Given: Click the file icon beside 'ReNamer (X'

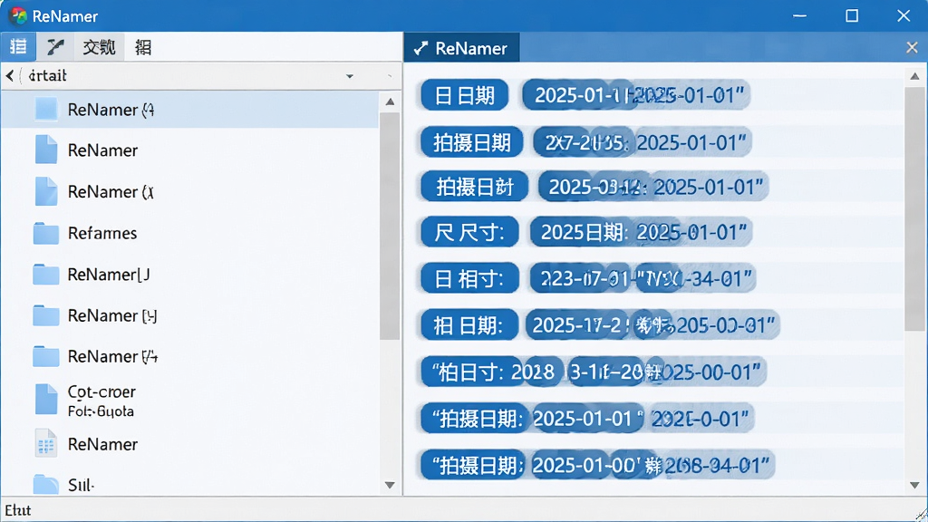Looking at the screenshot, I should coord(45,192).
